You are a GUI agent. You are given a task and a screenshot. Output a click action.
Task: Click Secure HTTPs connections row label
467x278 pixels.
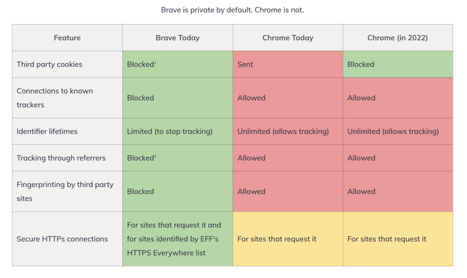click(x=62, y=239)
